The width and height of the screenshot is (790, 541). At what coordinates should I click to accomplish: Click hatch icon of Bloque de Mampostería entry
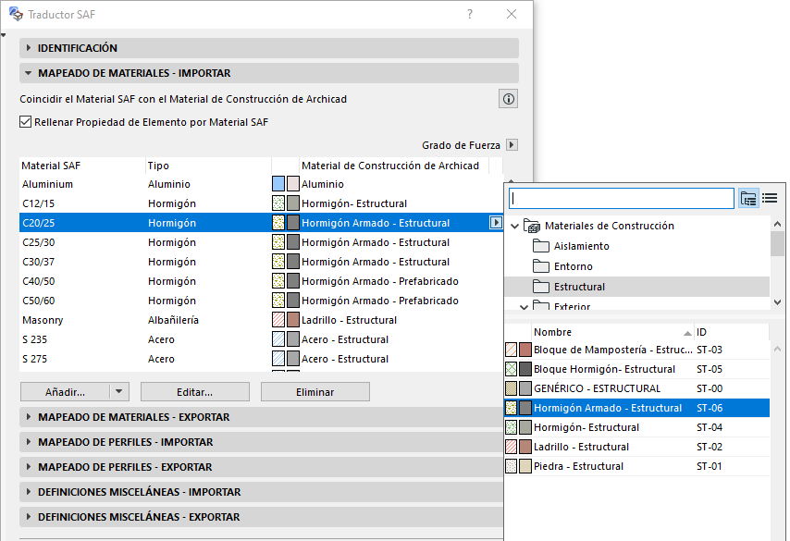[511, 350]
